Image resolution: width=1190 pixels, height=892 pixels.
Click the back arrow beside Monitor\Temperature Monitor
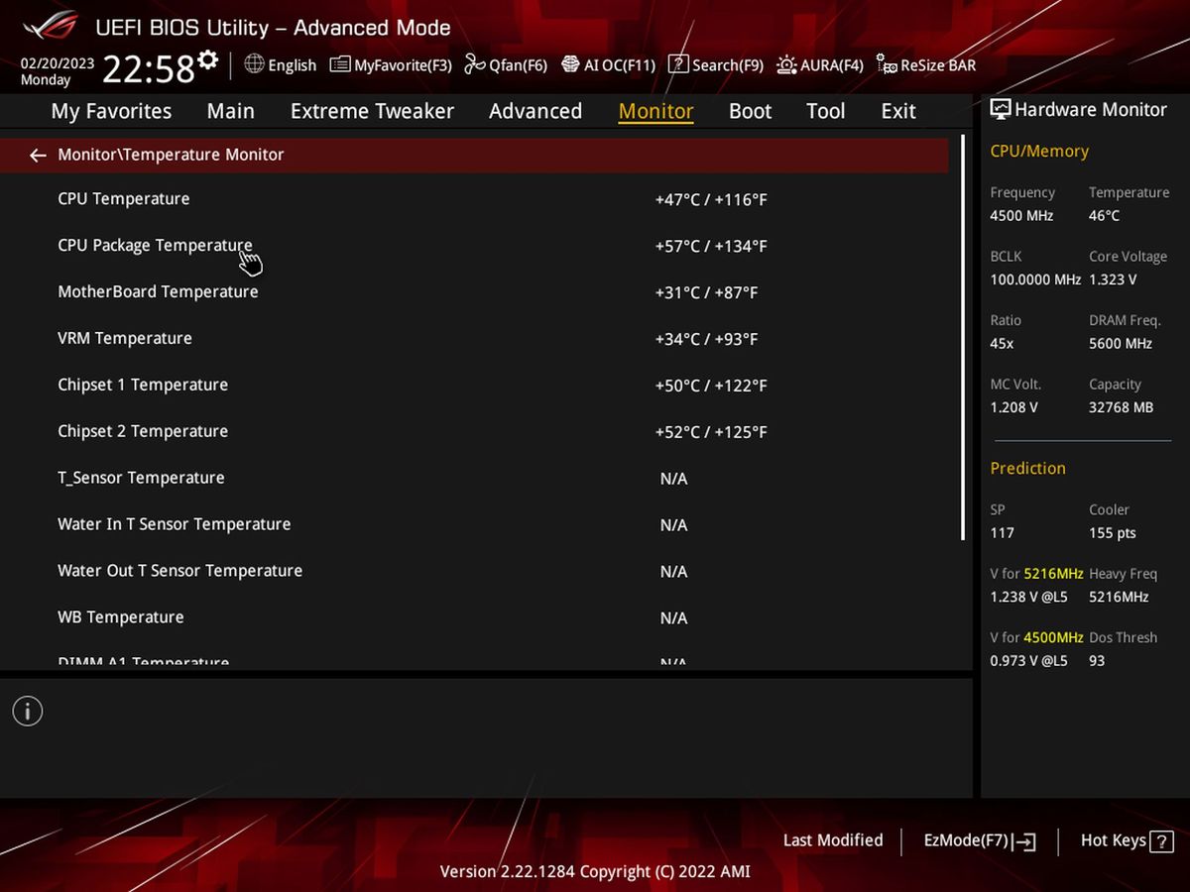click(38, 156)
